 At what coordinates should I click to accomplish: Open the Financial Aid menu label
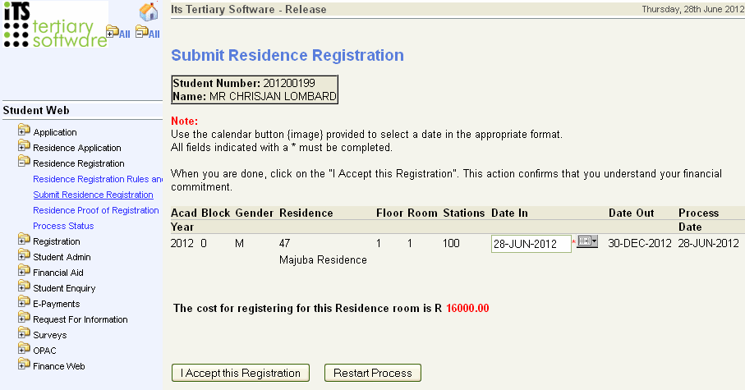(58, 273)
